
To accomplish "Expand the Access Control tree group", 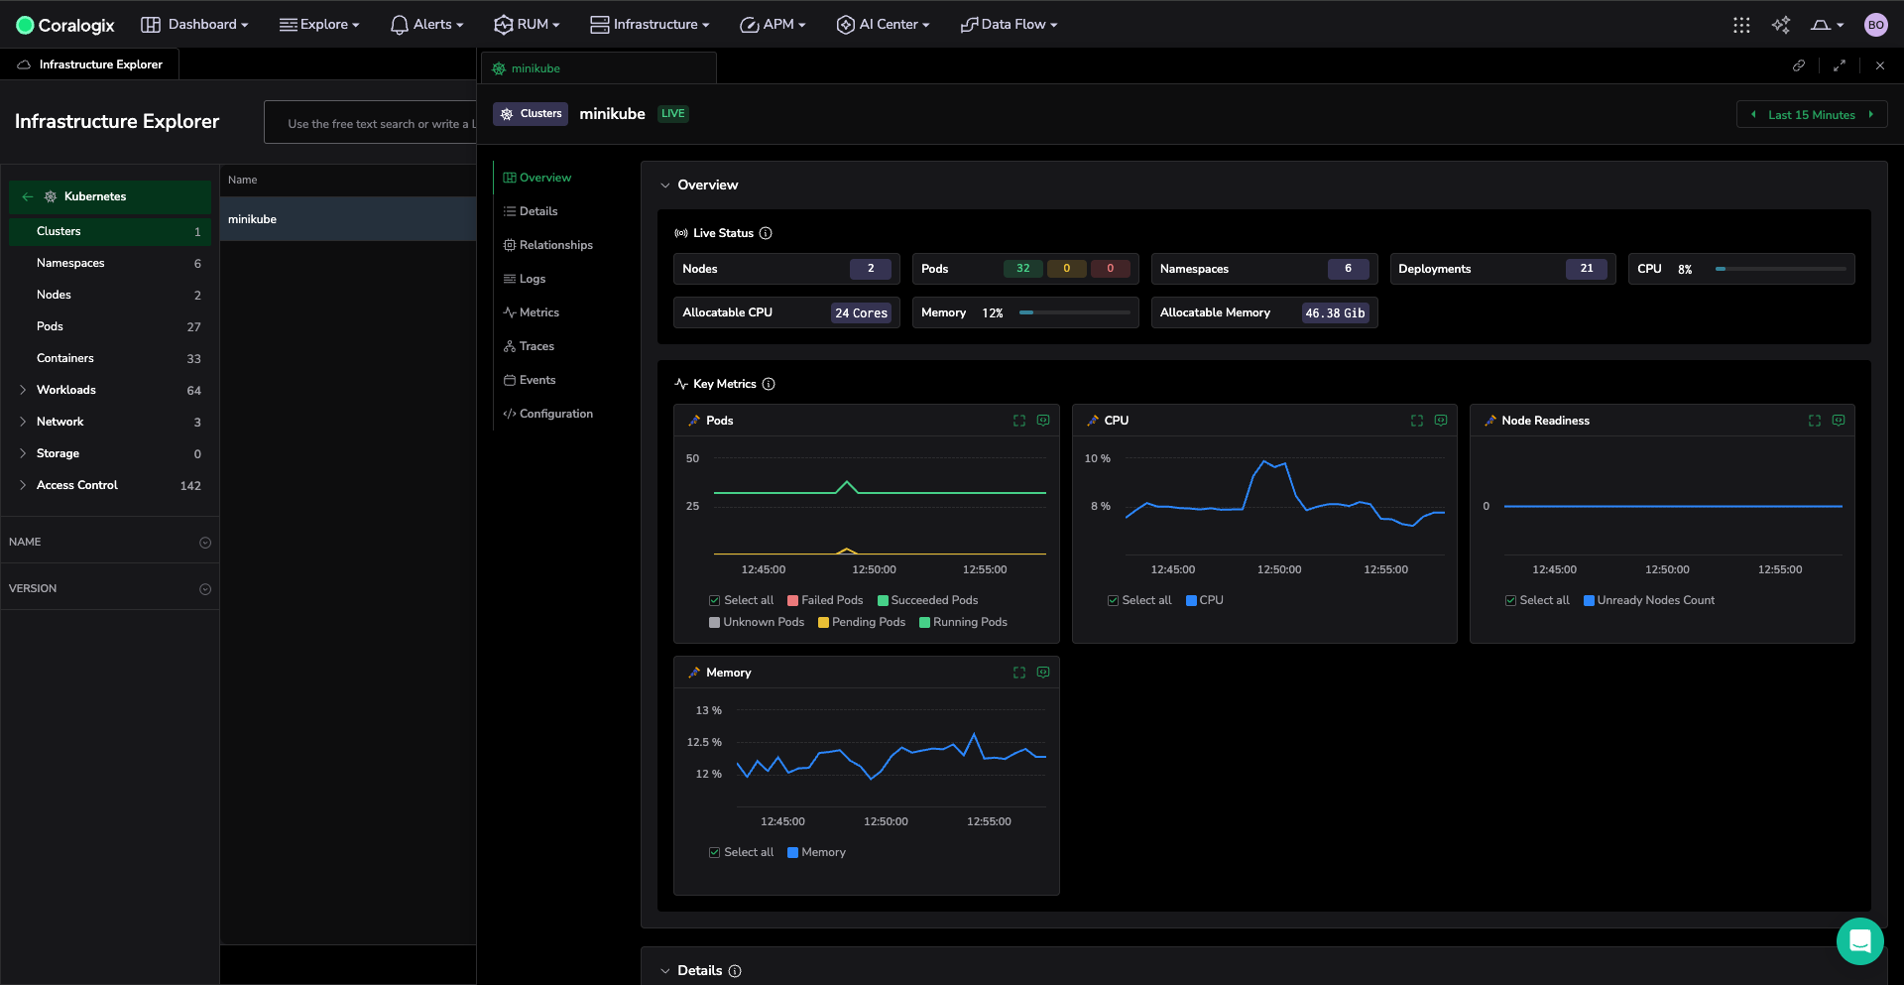I will coord(23,485).
